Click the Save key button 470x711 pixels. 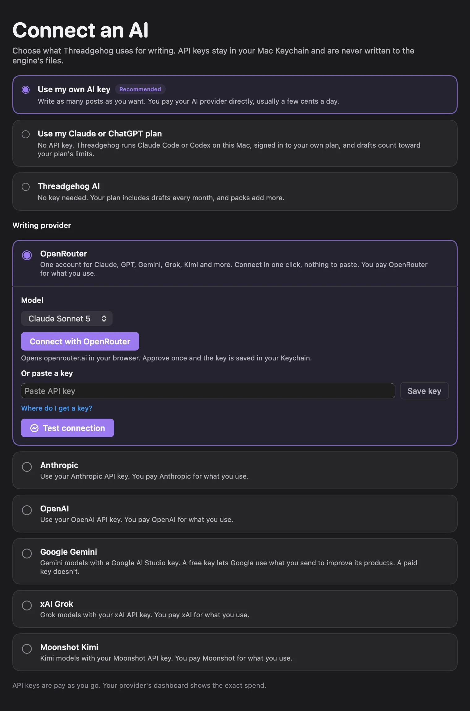coord(424,391)
